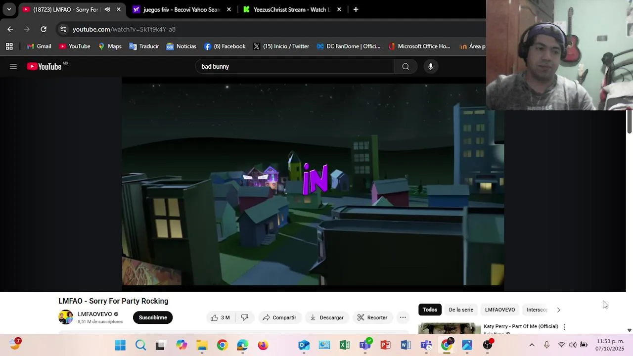Screen dimensions: 633x356
Task: Open options menu for Katy Perry - Part Of Me
Action: tap(564, 327)
